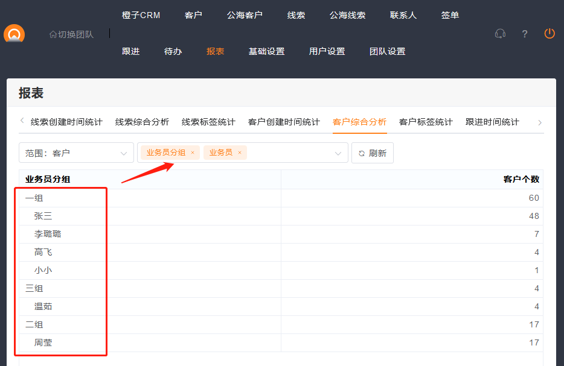This screenshot has height=366, width=564.
Task: Expand the grouping fields dropdown arrow
Action: 338,153
